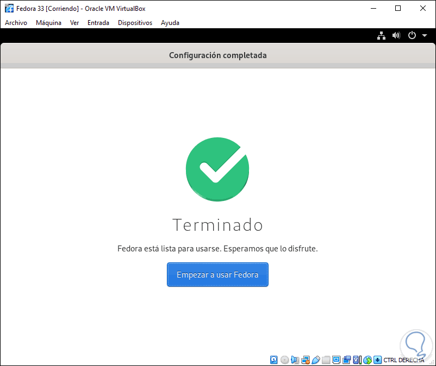
Task: Open the Entrada menu
Action: (98, 23)
